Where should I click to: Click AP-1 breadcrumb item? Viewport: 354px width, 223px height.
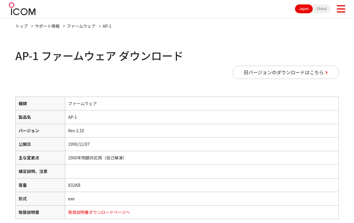tap(107, 26)
